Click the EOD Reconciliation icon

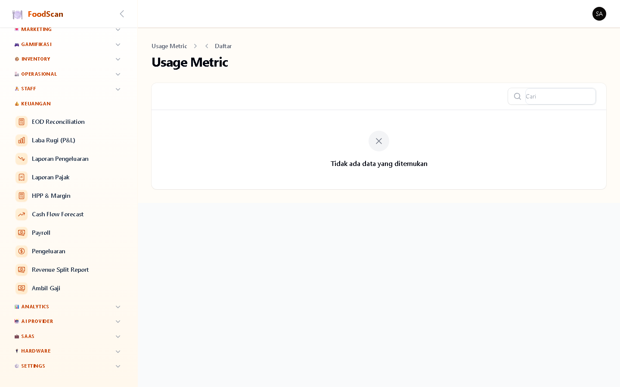pyautogui.click(x=22, y=122)
